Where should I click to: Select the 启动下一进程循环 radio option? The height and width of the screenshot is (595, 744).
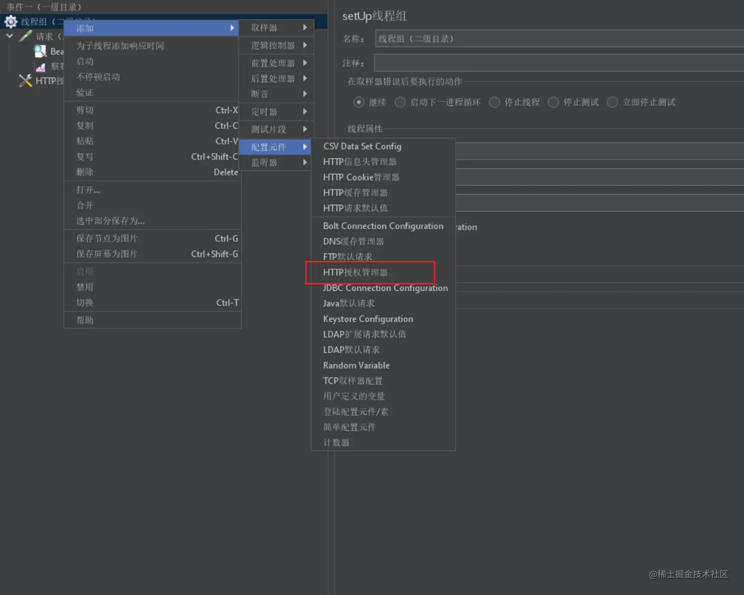tap(400, 102)
